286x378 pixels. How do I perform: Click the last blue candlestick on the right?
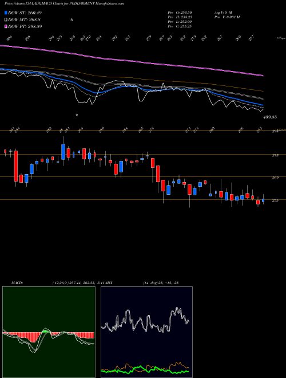click(x=263, y=200)
